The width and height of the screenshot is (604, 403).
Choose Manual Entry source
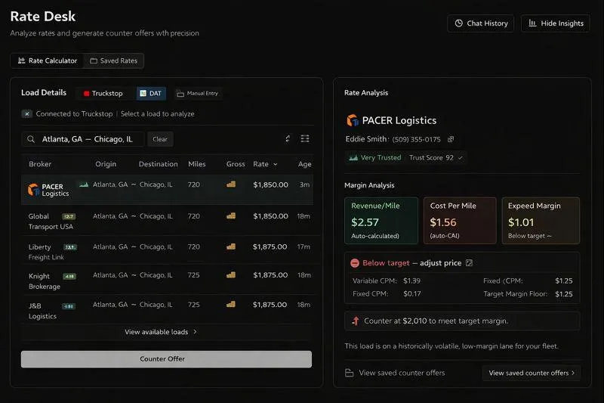[x=197, y=93]
